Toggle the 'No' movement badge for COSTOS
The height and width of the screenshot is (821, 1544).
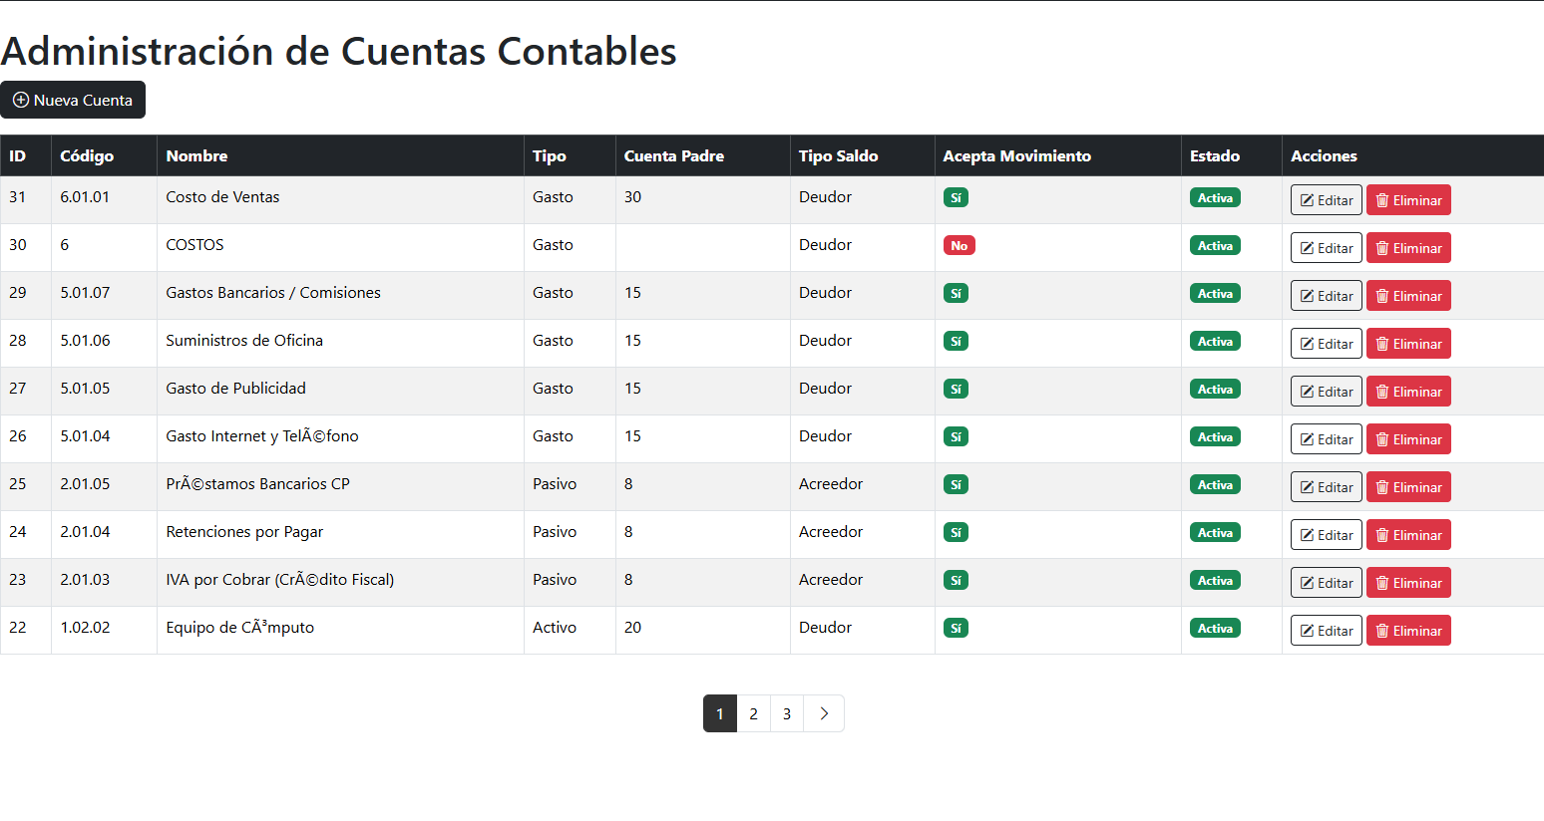(x=959, y=244)
